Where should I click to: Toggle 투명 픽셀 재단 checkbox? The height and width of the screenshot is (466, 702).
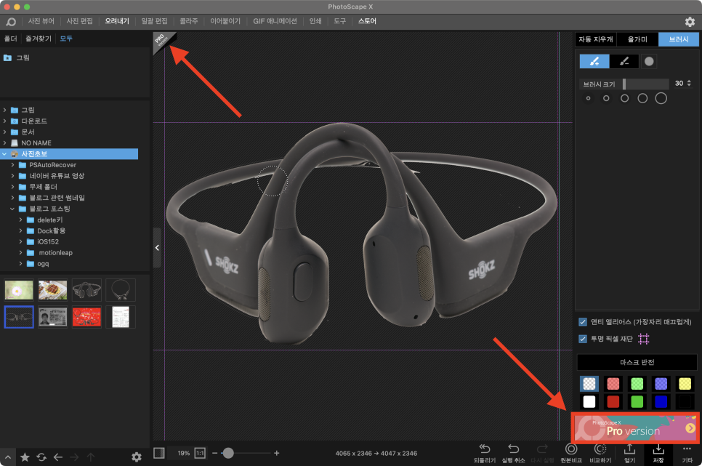pyautogui.click(x=583, y=339)
